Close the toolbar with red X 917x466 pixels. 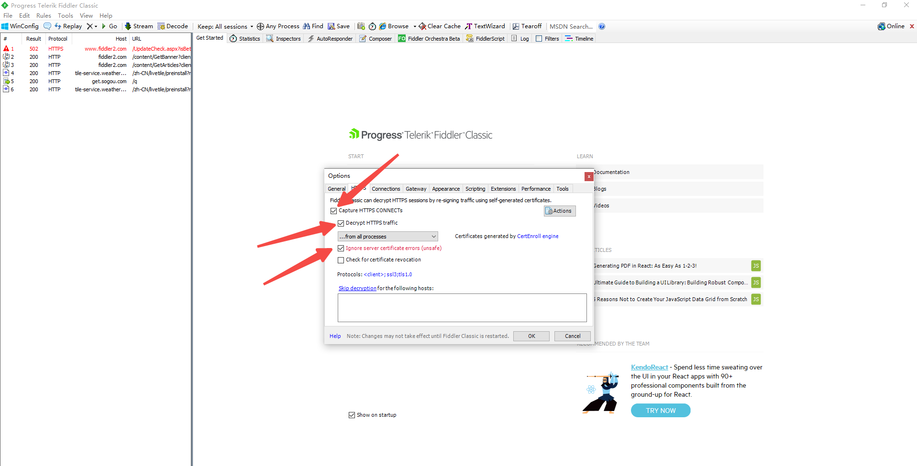click(x=912, y=26)
